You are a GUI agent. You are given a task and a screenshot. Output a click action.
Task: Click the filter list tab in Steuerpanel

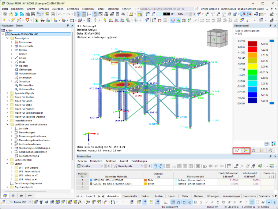point(262,150)
